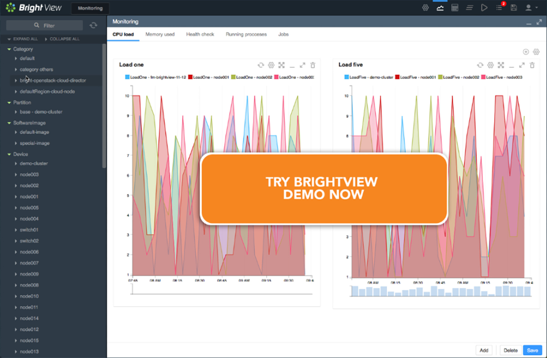Collapse the Category tree group

pyautogui.click(x=9, y=49)
